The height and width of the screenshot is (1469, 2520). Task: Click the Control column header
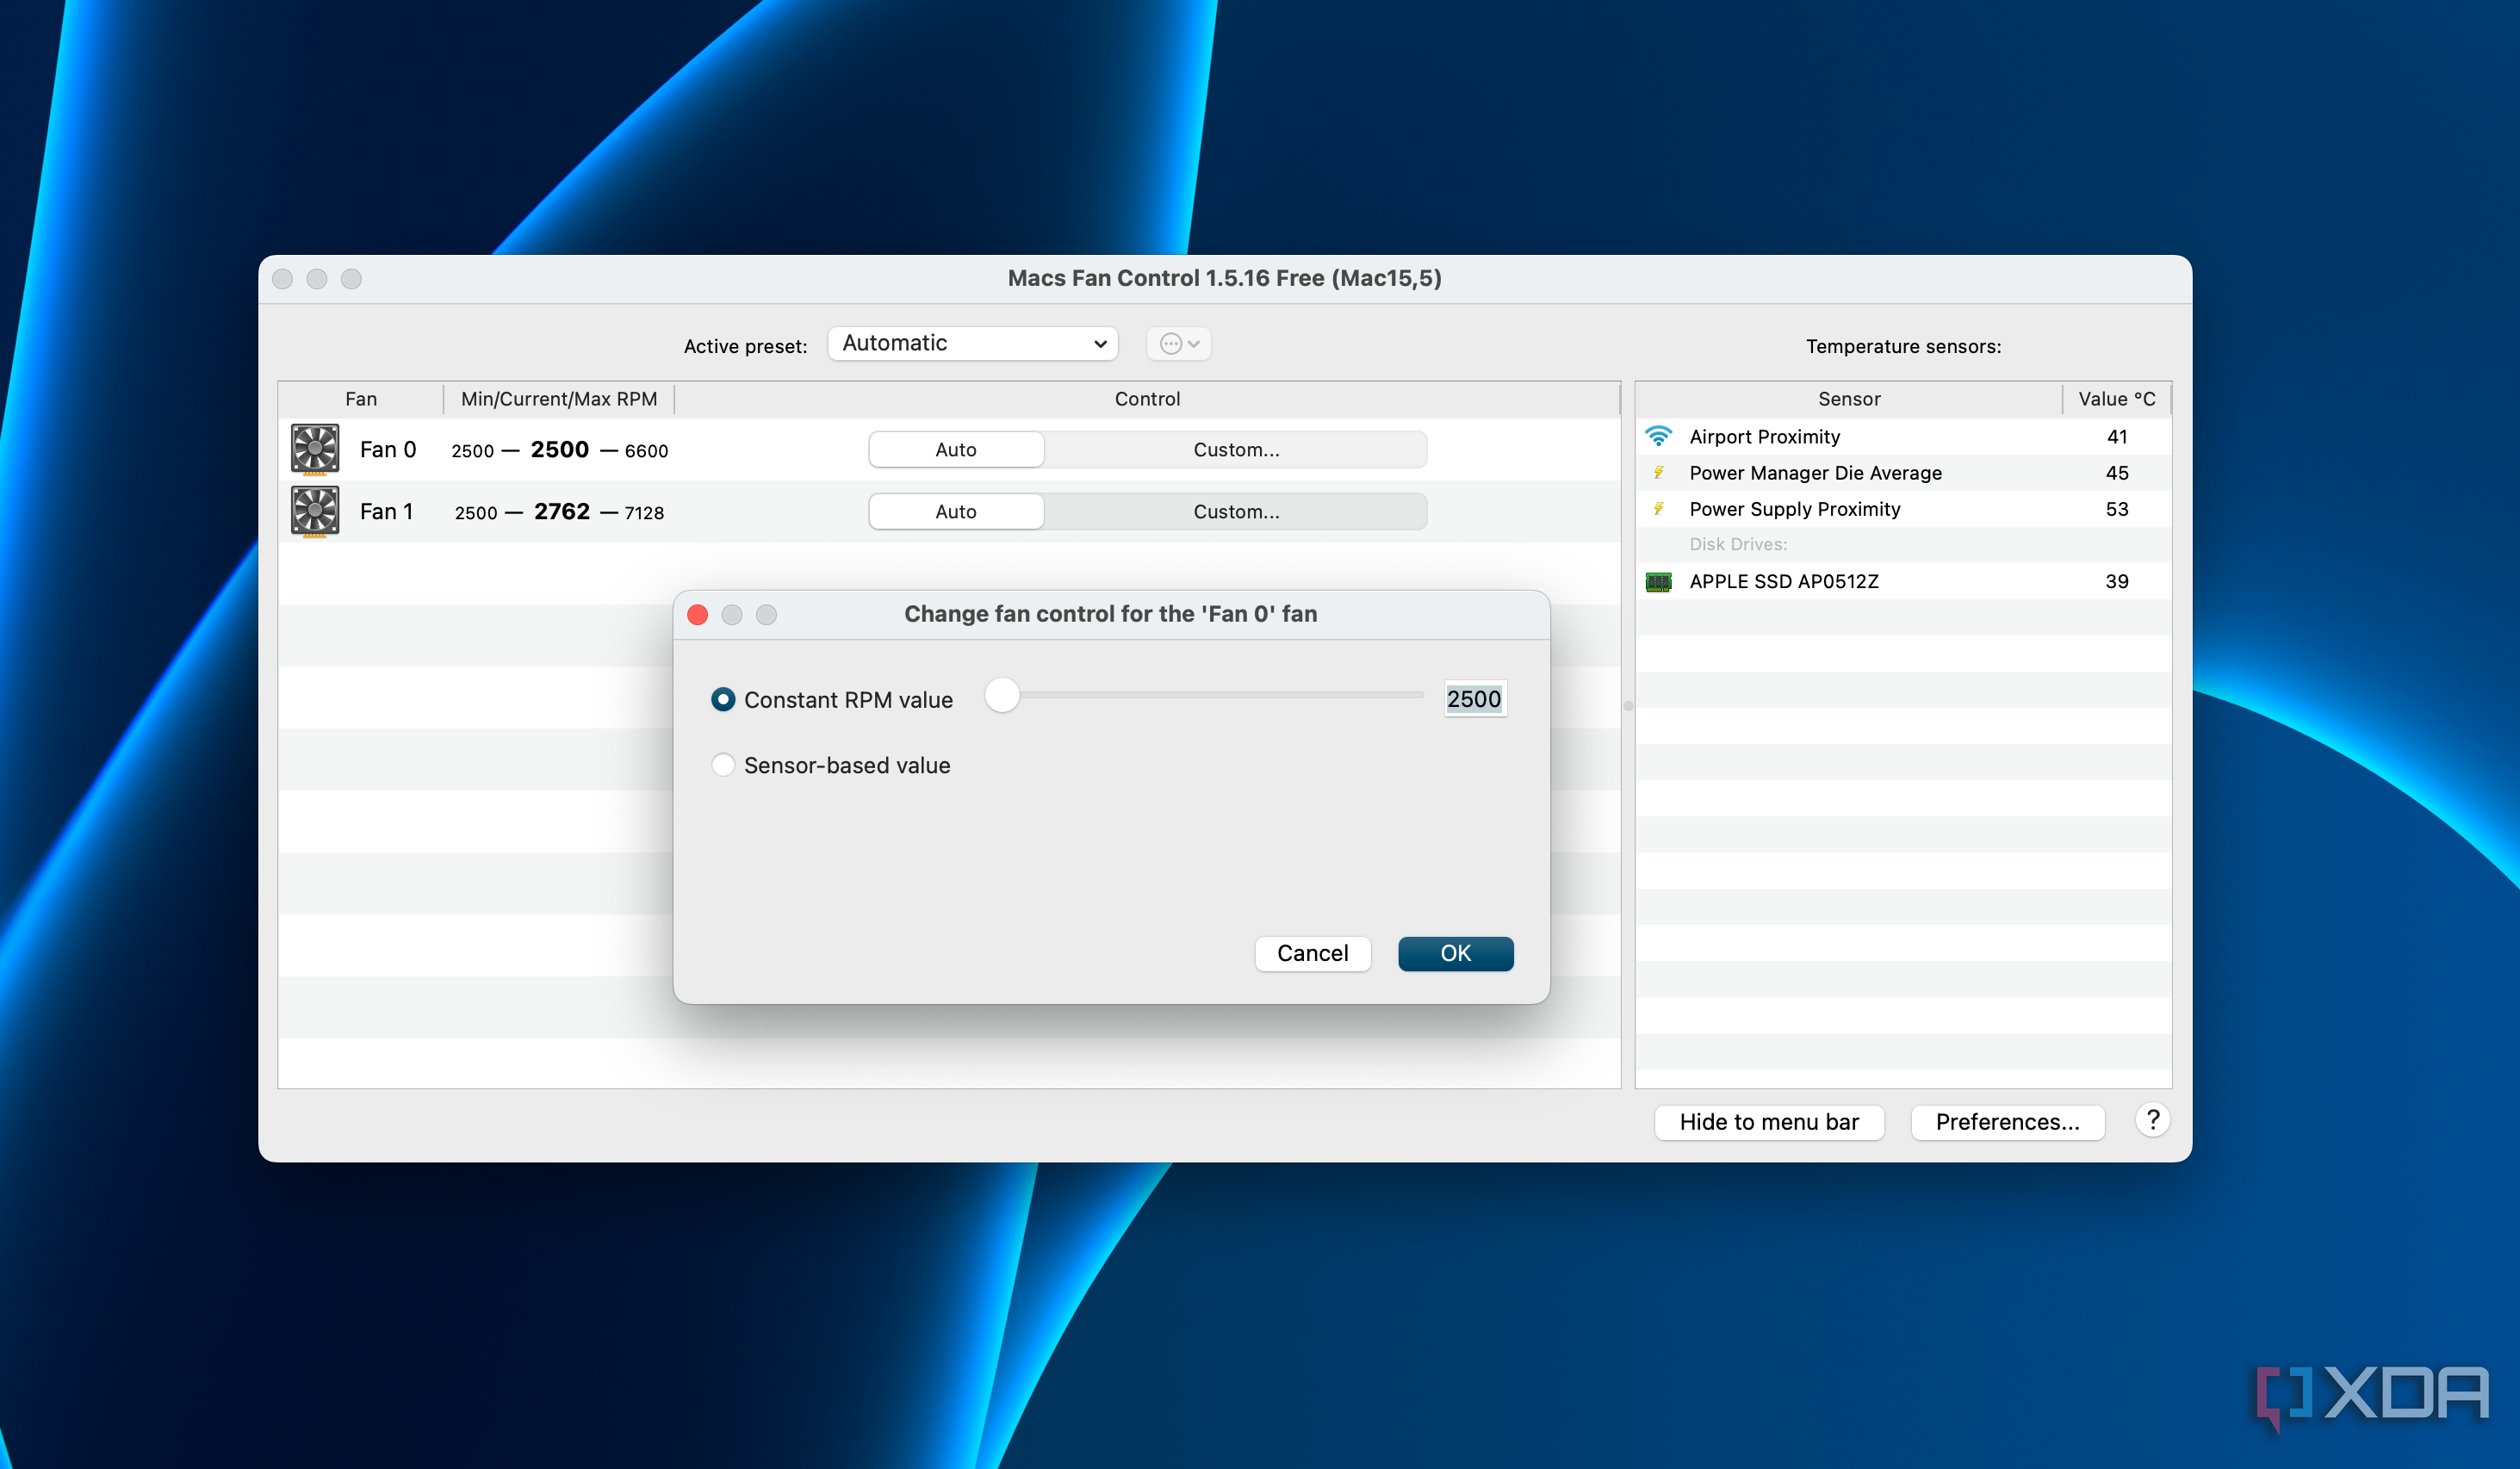point(1147,399)
